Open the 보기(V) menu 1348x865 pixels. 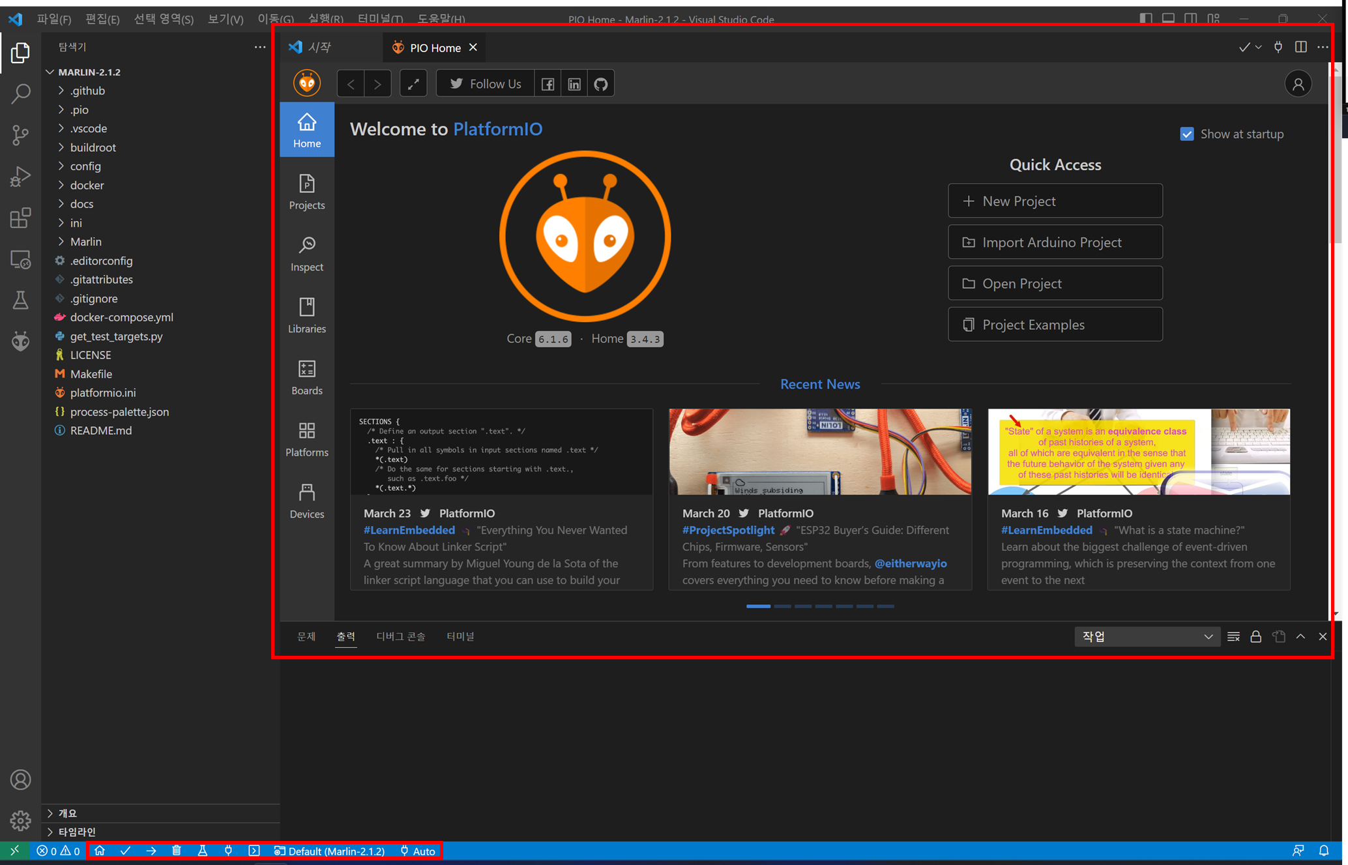point(226,19)
